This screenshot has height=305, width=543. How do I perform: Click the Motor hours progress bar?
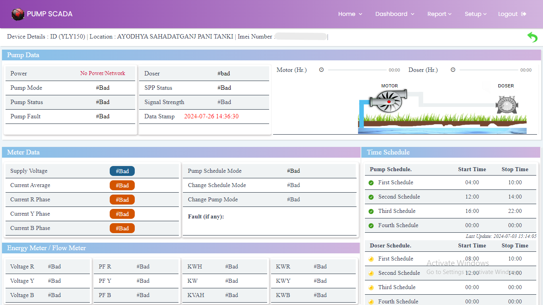tap(357, 70)
